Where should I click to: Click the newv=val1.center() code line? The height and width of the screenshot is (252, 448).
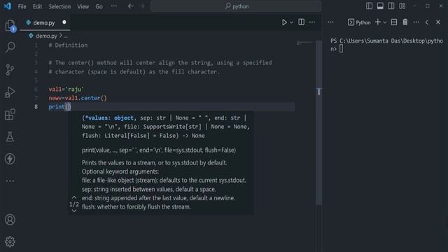[x=78, y=98]
